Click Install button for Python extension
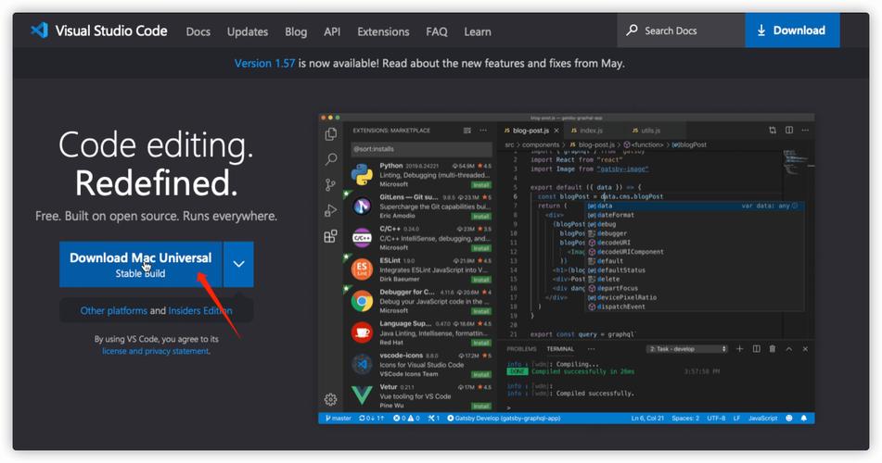The height and width of the screenshot is (463, 882). point(481,185)
